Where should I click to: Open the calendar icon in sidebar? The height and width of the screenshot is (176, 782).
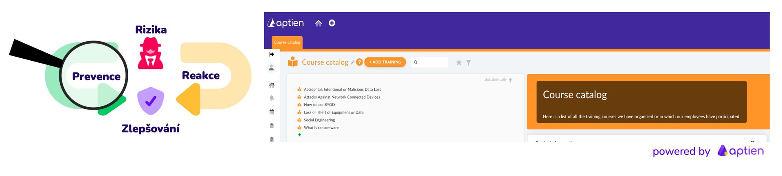tap(272, 112)
